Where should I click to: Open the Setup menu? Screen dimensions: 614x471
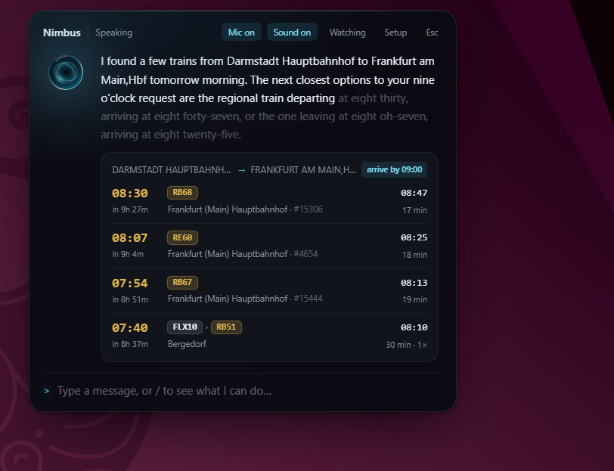coord(395,32)
